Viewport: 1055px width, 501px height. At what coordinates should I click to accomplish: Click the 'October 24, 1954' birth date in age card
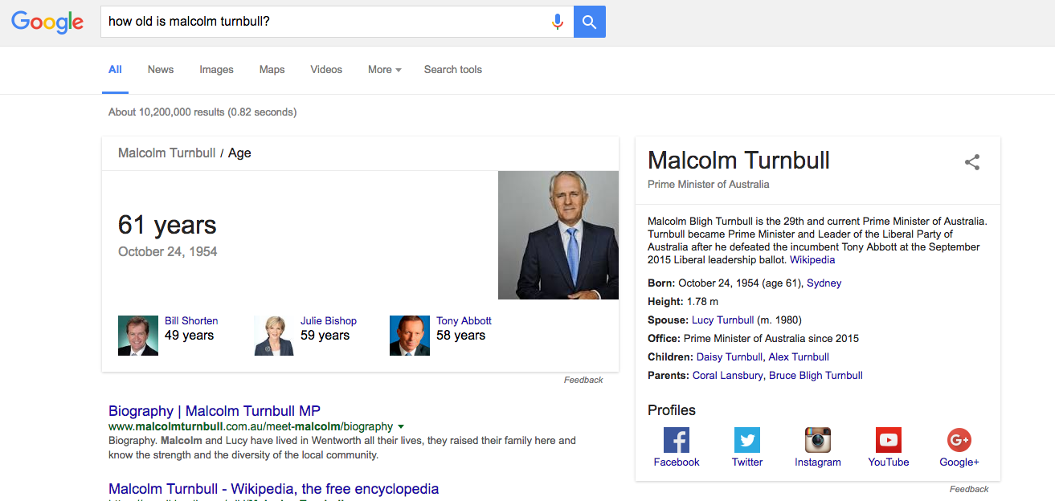pyautogui.click(x=168, y=252)
